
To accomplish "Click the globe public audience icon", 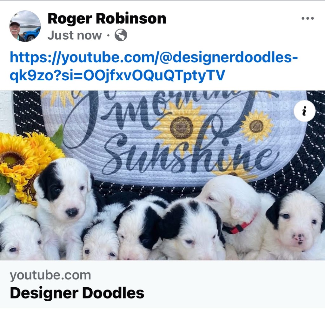I will (x=121, y=35).
